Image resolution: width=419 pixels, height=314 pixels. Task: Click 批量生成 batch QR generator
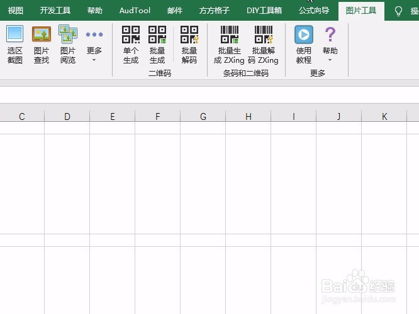[157, 45]
